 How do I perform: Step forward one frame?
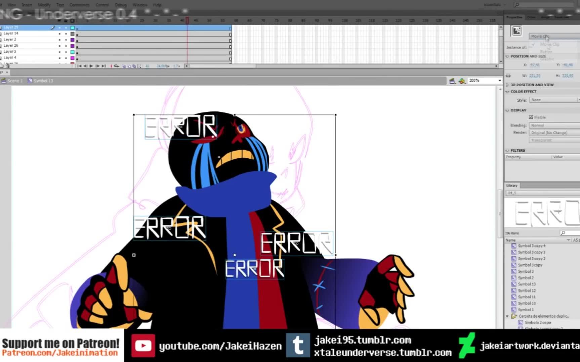pyautogui.click(x=97, y=66)
